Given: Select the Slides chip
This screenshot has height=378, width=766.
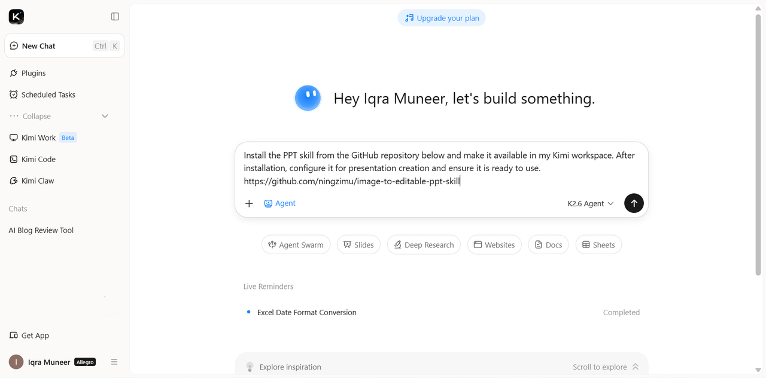Looking at the screenshot, I should point(358,245).
